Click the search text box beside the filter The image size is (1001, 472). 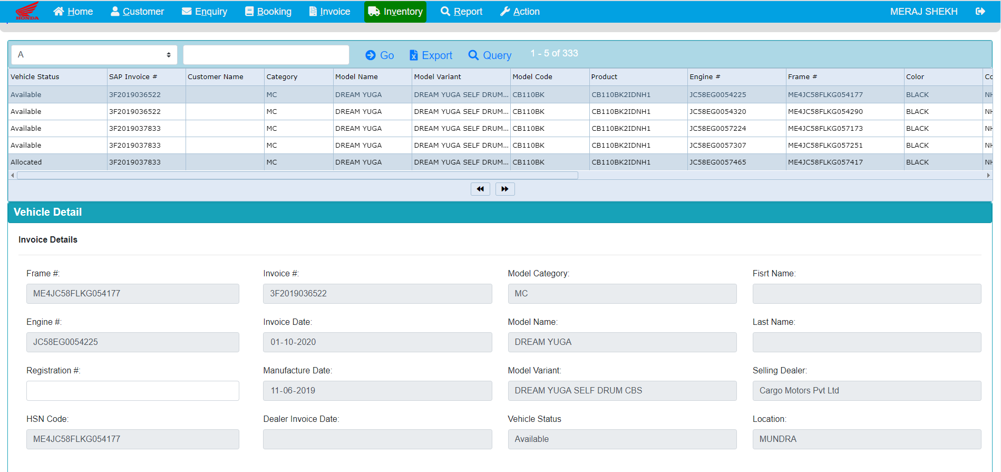coord(266,55)
